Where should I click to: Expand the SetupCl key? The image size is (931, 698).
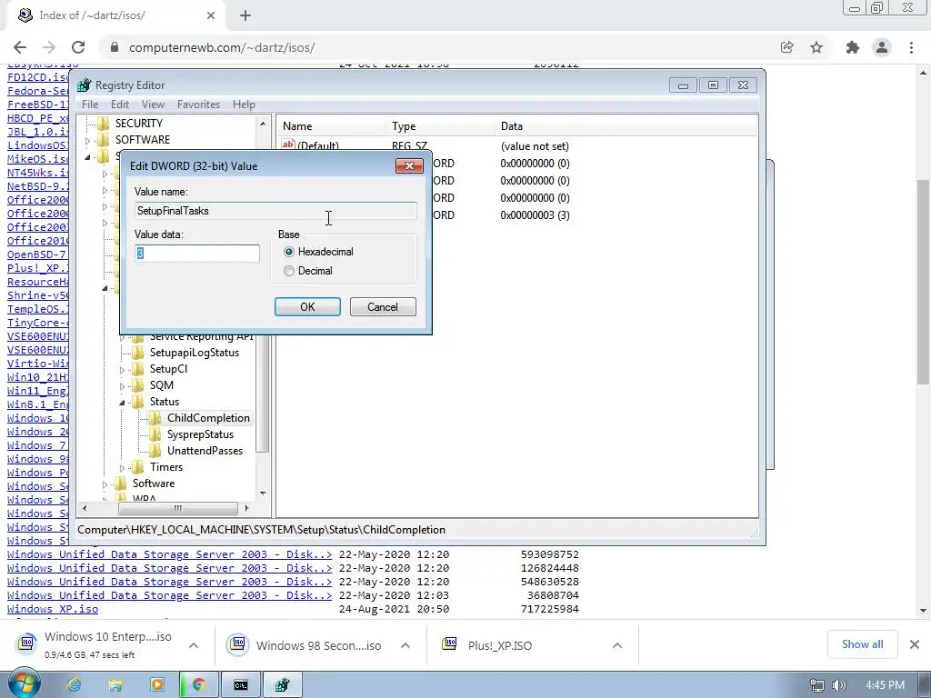(x=123, y=370)
